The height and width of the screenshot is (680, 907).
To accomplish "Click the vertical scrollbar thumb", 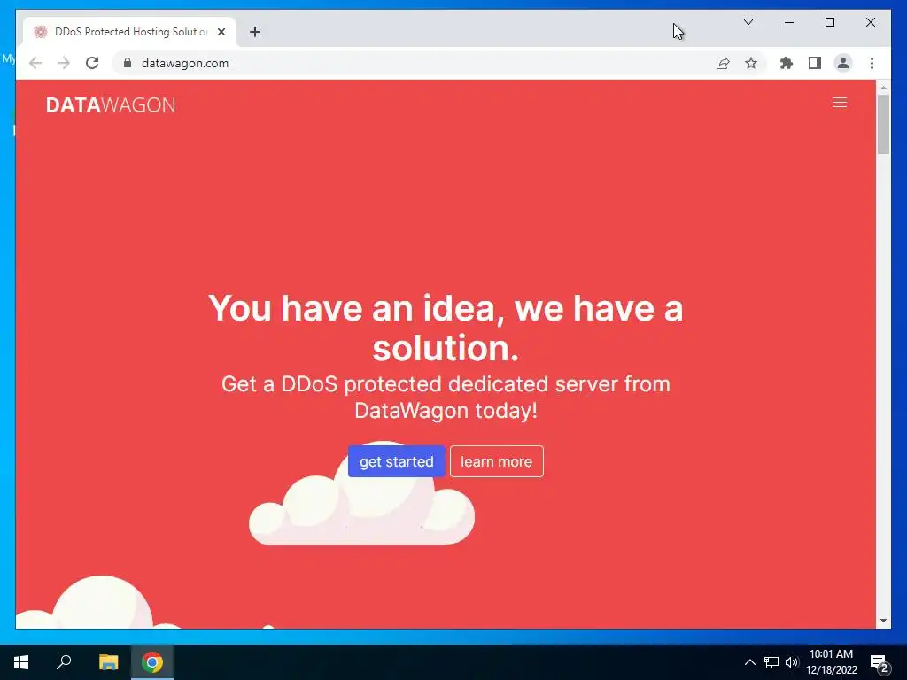I will tap(883, 125).
